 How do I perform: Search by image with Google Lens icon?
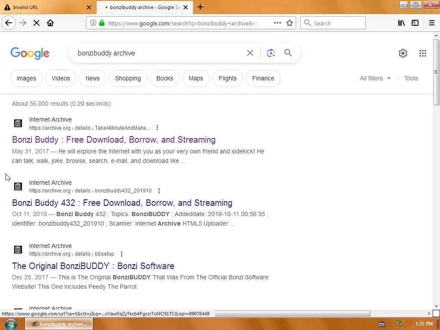coord(271,53)
